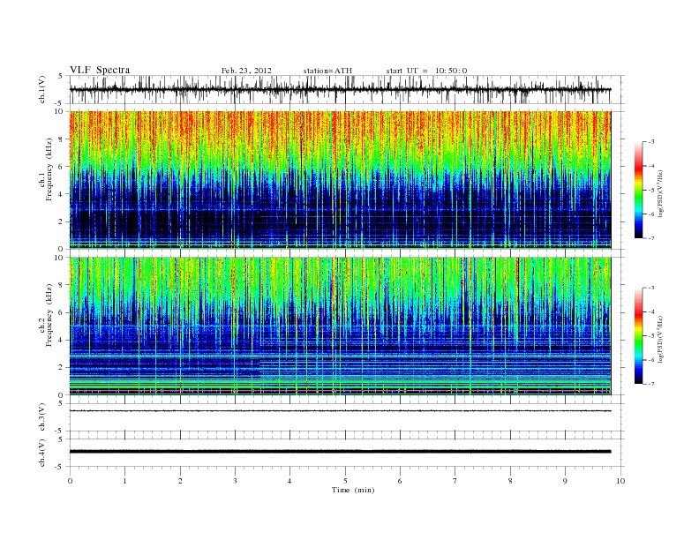Click the lower colorbar beside ch.2 spectrogram
Screen dimensions: 699x540
pyautogui.click(x=638, y=335)
